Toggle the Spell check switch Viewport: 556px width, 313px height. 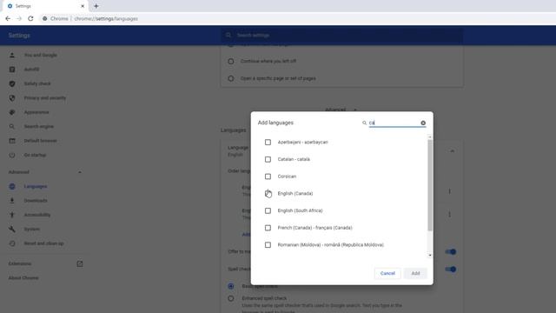tap(450, 270)
